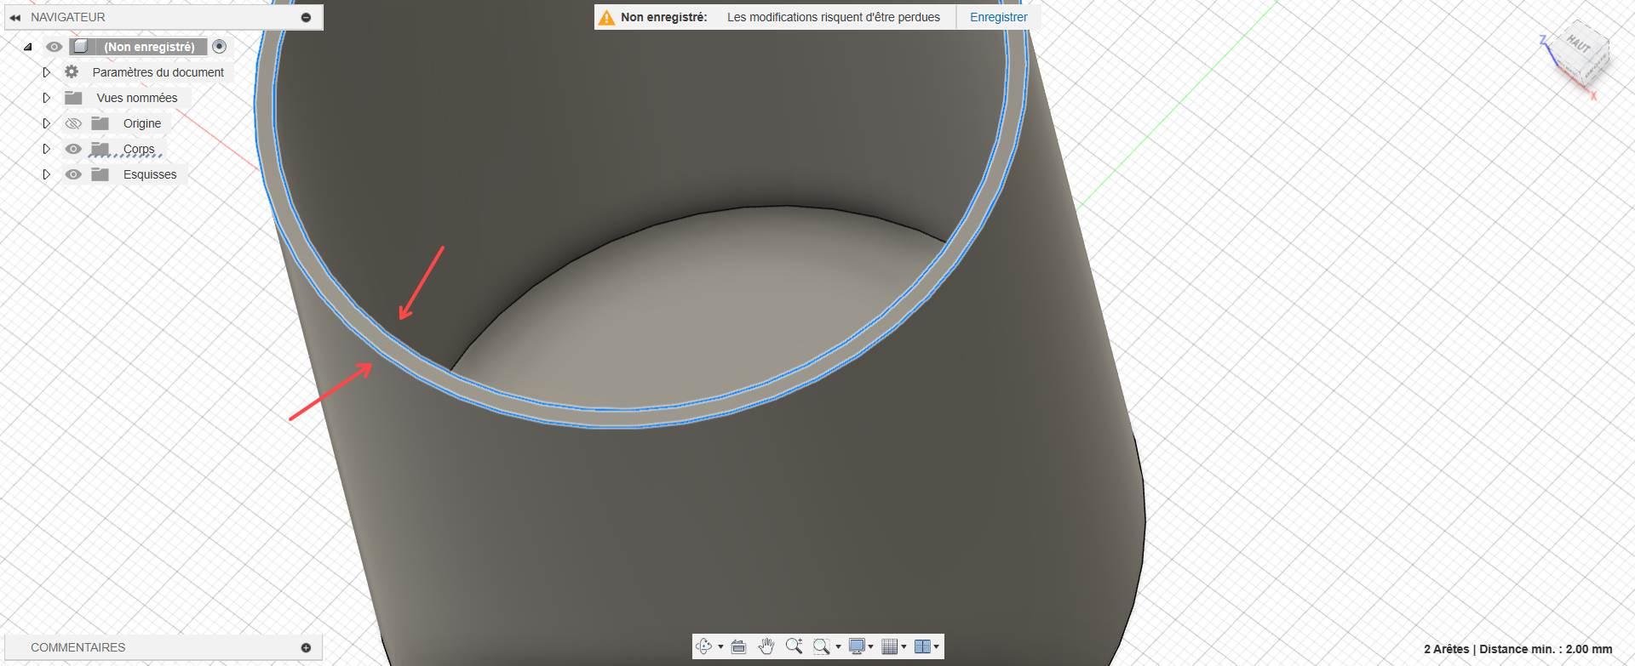Click the Enregistrer save link
Image resolution: width=1635 pixels, height=666 pixels.
point(998,17)
